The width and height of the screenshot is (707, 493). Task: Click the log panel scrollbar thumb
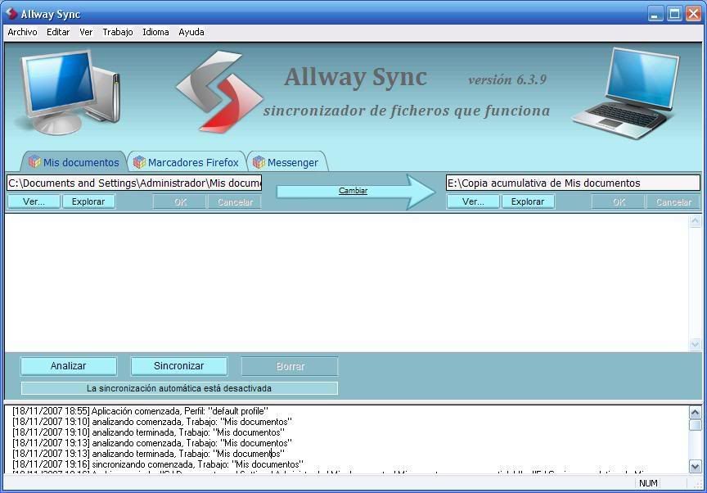[x=696, y=425]
